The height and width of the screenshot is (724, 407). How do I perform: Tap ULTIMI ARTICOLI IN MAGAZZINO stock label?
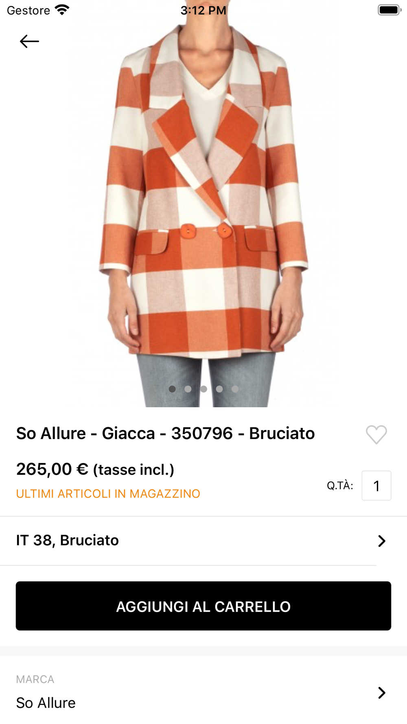(108, 494)
